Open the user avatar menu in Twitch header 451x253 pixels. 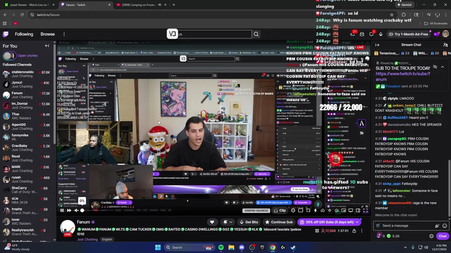click(x=445, y=34)
